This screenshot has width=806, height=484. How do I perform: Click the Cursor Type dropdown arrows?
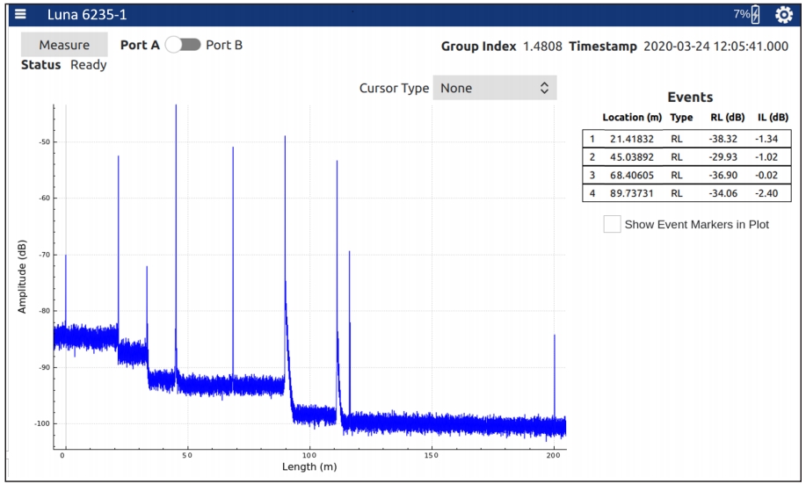click(544, 88)
